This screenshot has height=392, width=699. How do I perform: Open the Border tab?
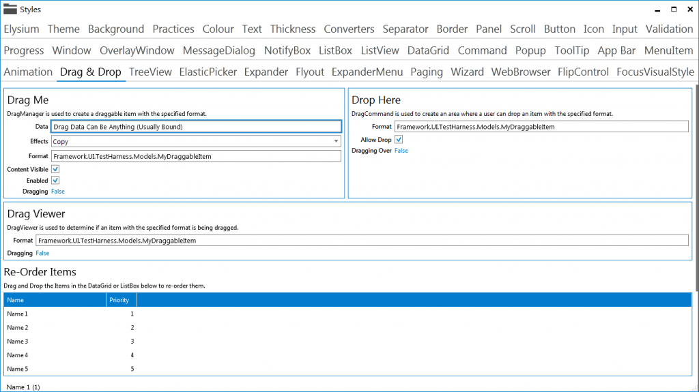pyautogui.click(x=452, y=29)
